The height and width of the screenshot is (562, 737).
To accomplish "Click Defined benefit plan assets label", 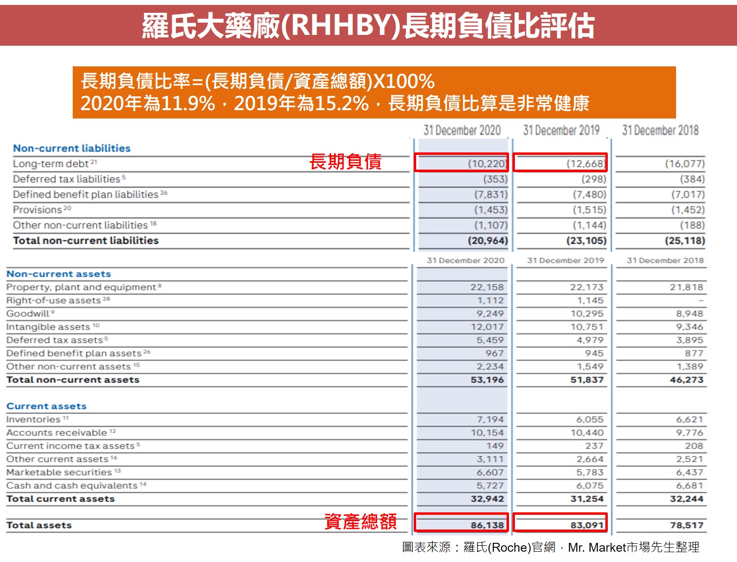I will click(78, 353).
